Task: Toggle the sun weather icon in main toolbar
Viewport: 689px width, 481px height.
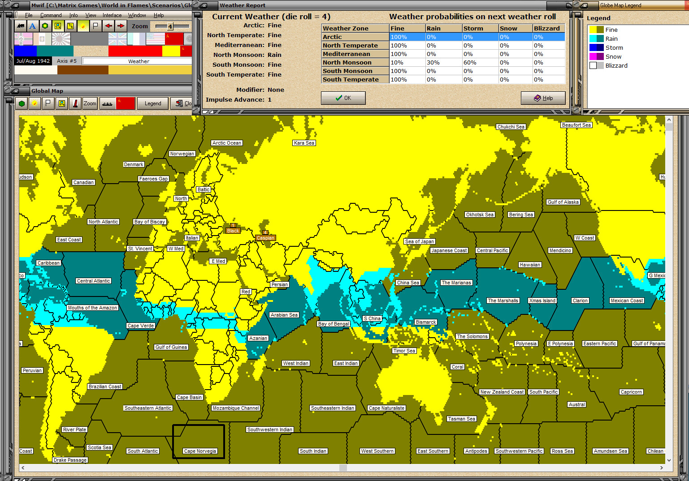Action: click(x=83, y=26)
